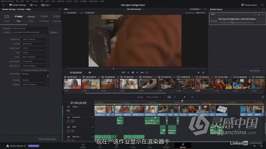Open the Data burn-in dropdown
This screenshot has height=149, width=266.
pos(35,66)
